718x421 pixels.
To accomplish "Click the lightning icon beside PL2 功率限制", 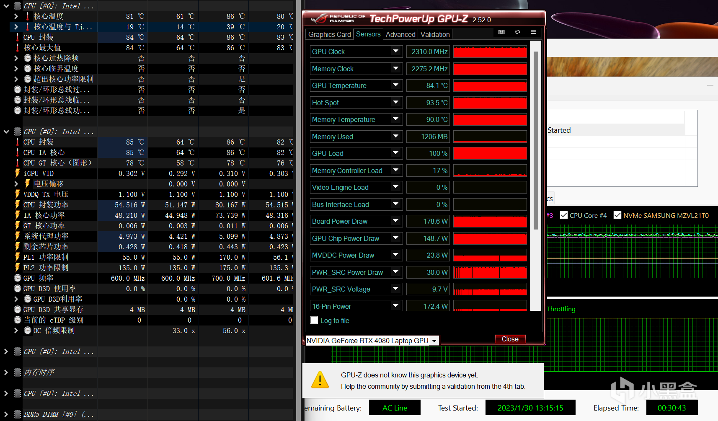I will pyautogui.click(x=18, y=268).
